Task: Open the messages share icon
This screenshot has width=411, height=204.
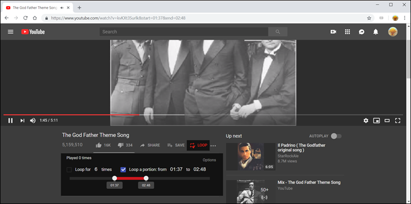Action: [362, 32]
